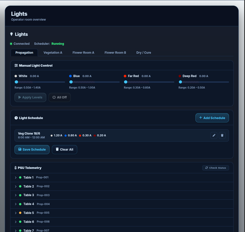
Task: Turn all lights off with All Off
Action: 59,97
